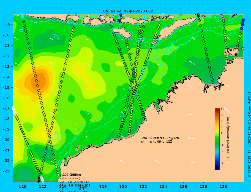Viewport: 251px width, 192px height.
Task: Click the dark red top end of the colour bar
Action: [x=217, y=110]
